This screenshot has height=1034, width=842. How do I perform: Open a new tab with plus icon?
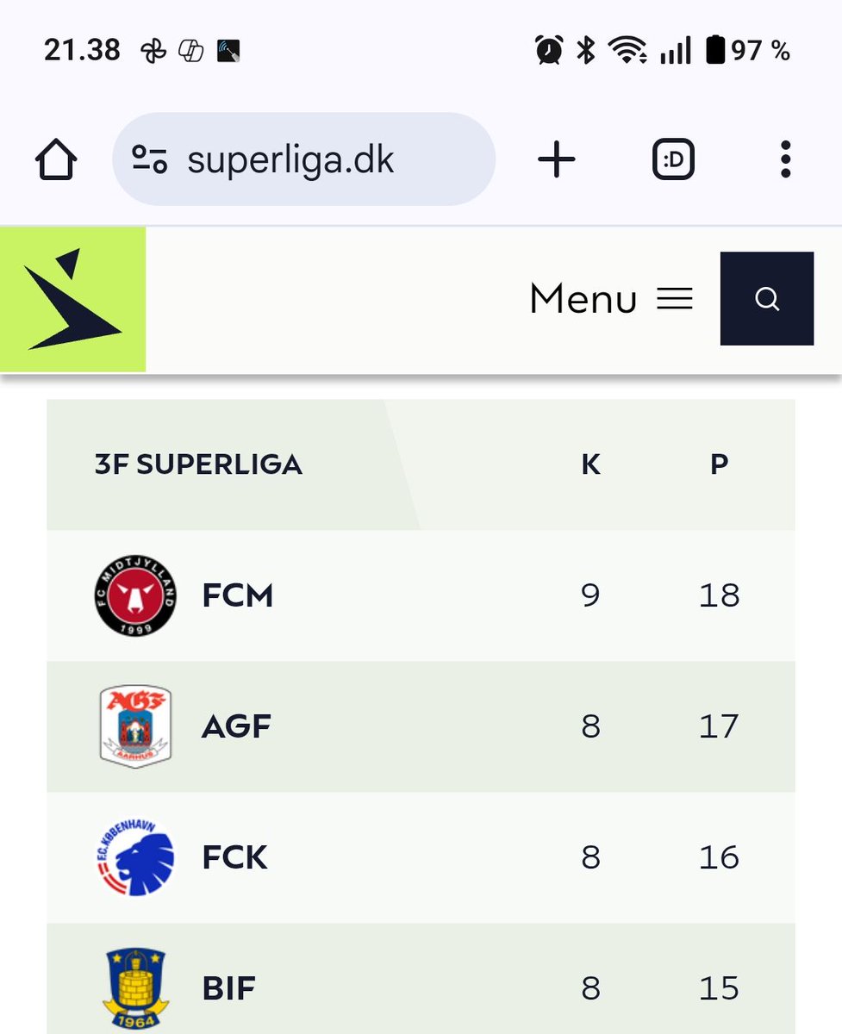point(557,160)
